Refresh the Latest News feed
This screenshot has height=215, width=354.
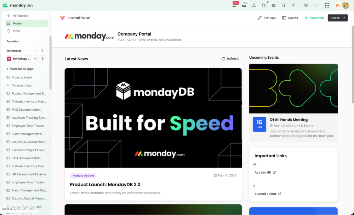230,59
